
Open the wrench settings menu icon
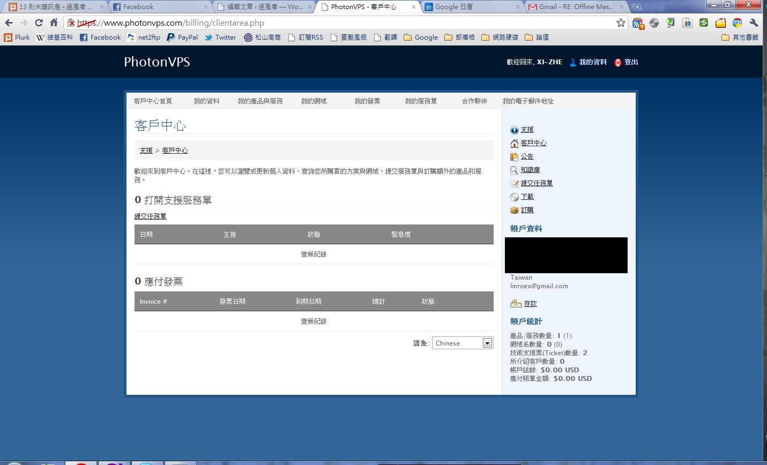pyautogui.click(x=754, y=23)
